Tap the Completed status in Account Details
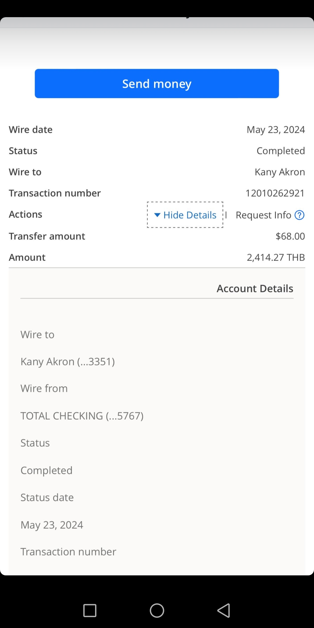The width and height of the screenshot is (314, 628). pyautogui.click(x=47, y=470)
